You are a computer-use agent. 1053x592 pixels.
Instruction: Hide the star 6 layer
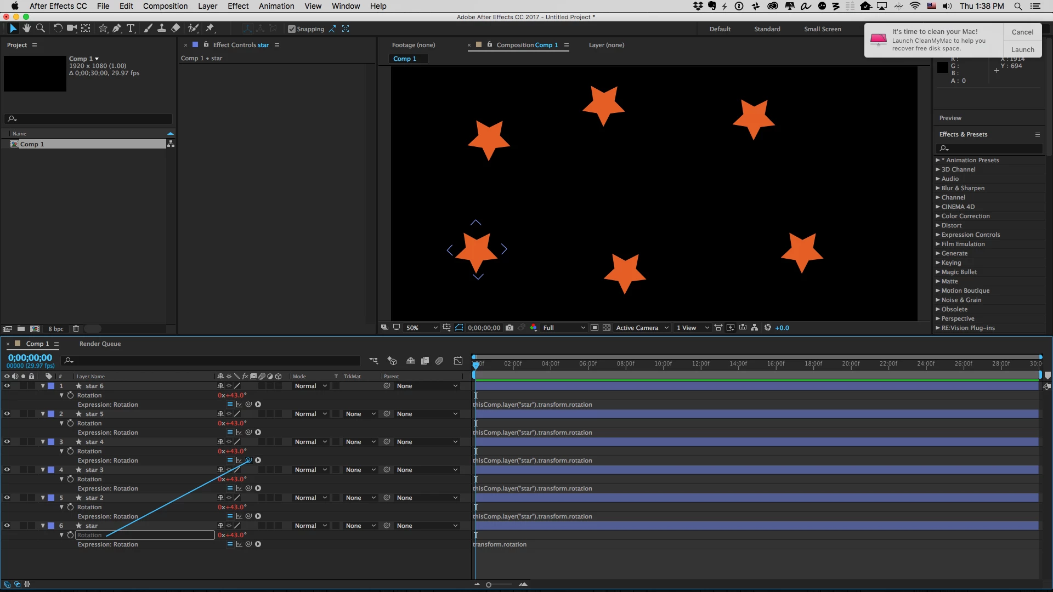(7, 386)
